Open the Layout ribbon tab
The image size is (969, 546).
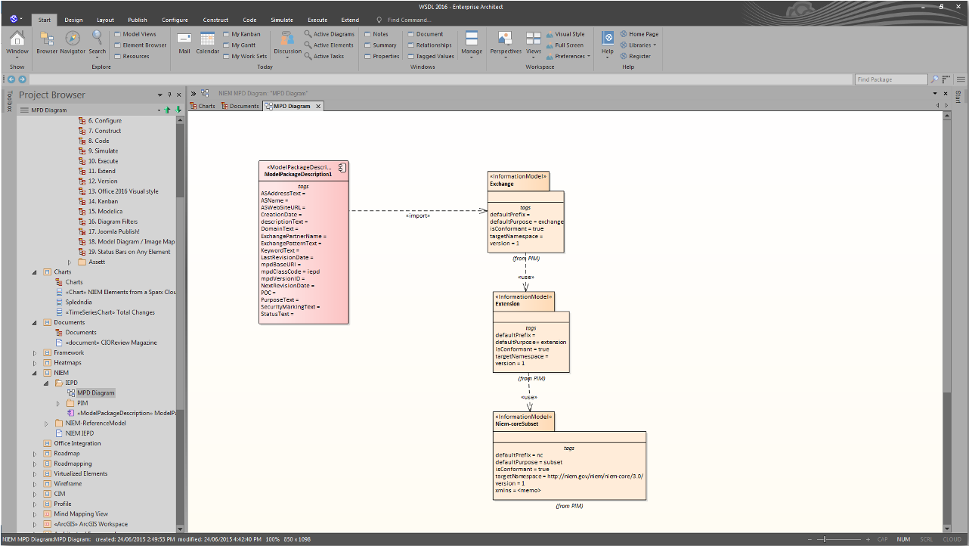[x=105, y=20]
